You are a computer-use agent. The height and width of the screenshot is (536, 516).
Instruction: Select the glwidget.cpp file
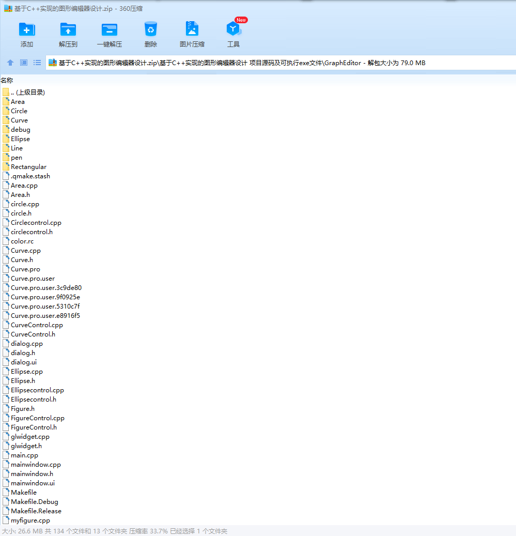(26, 437)
